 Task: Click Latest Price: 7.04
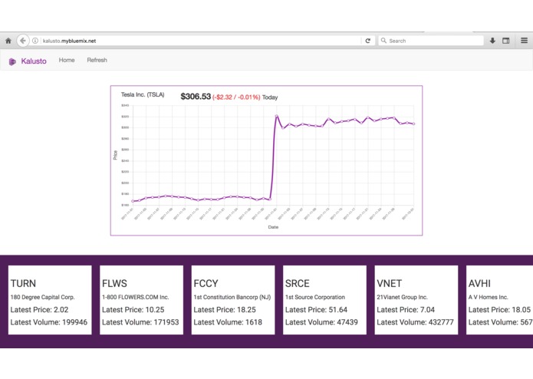coord(406,310)
